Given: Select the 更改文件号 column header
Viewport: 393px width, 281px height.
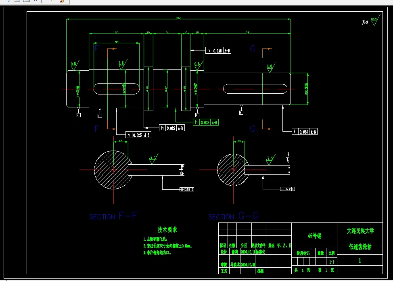Looking at the screenshot, I should point(259,245).
